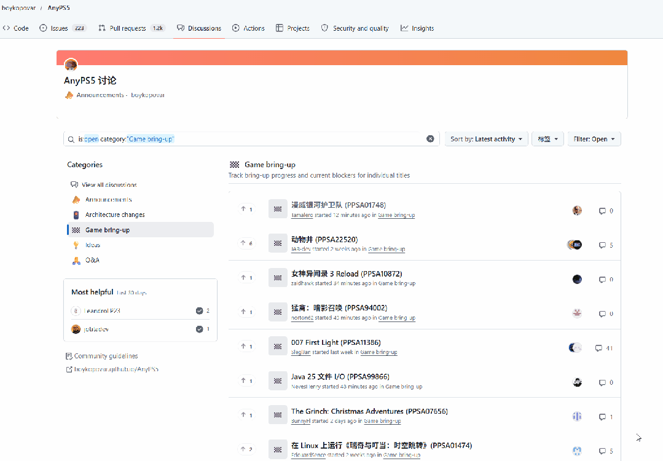Click participant avatar on Java 25 文件 I/O row

coord(577,382)
